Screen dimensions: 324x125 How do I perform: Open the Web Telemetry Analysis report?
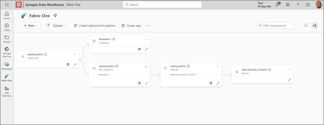[255, 70]
